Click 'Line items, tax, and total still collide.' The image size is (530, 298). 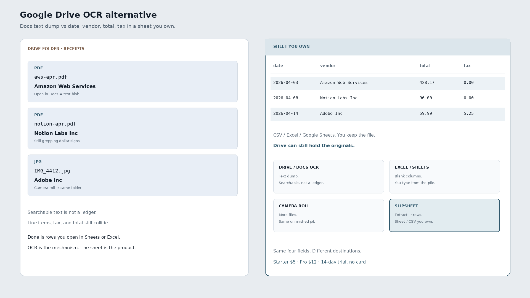[68, 223]
